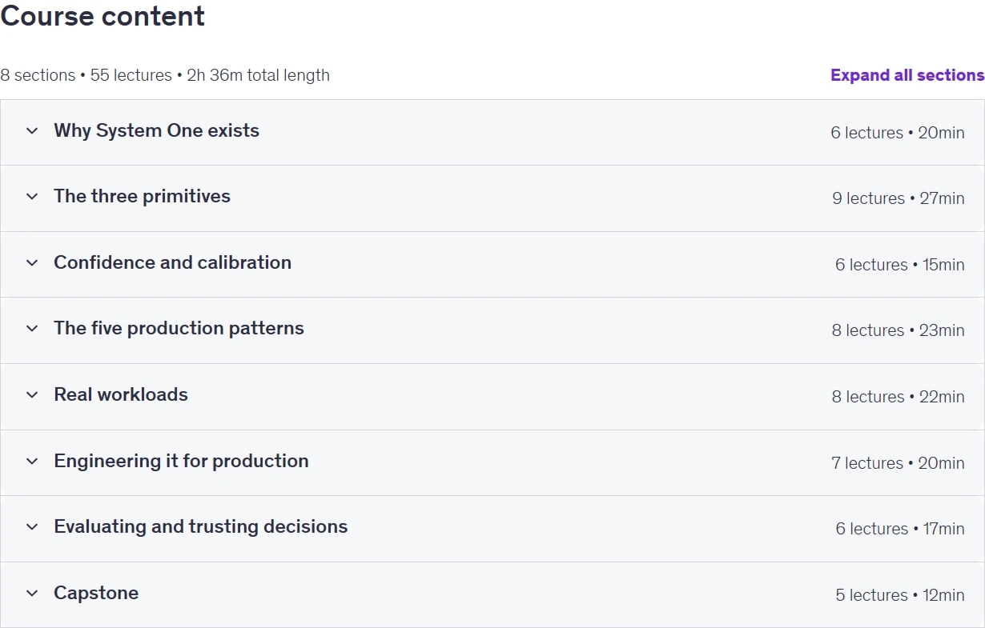The height and width of the screenshot is (628, 985).
Task: Click chevron beside Why System One exists
Action: tap(32, 130)
